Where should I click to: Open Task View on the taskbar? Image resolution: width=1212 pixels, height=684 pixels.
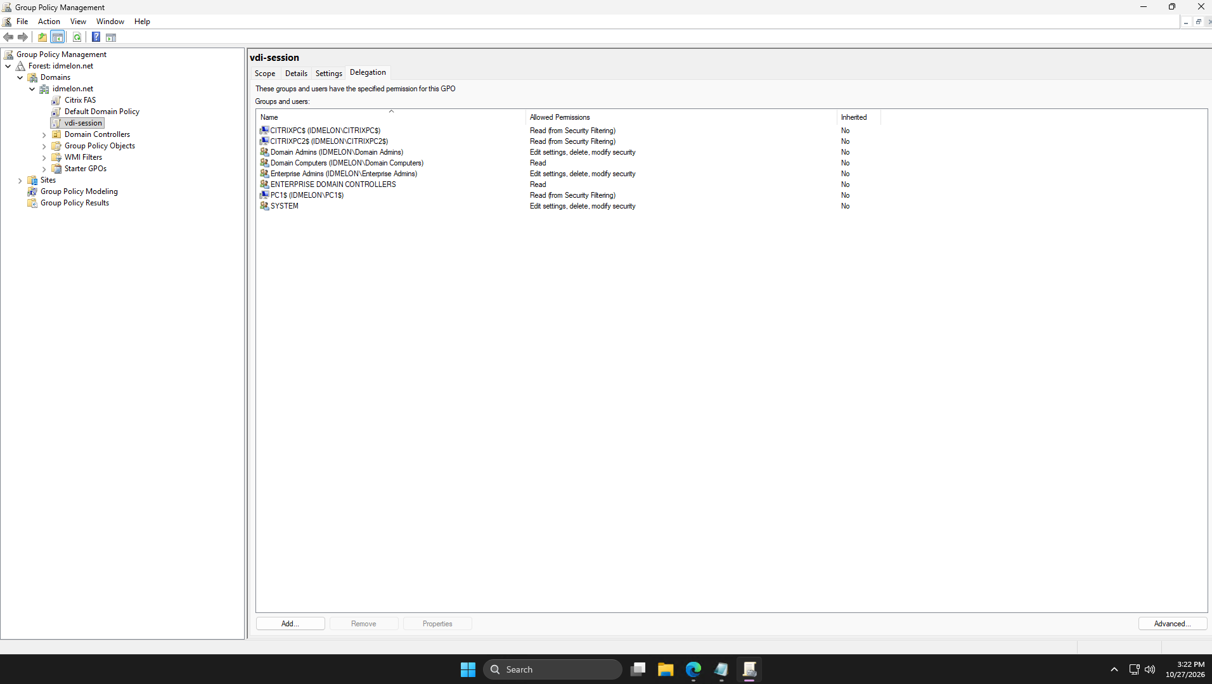(x=638, y=669)
